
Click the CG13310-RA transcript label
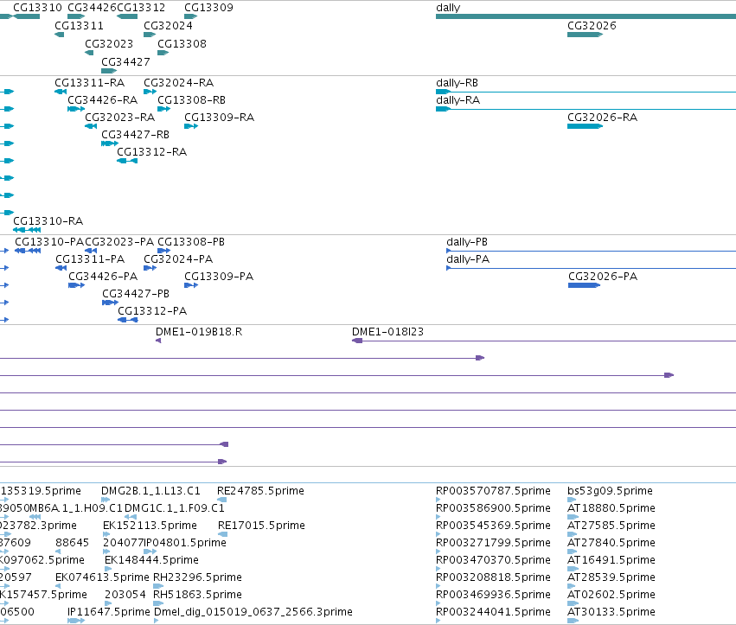48,221
